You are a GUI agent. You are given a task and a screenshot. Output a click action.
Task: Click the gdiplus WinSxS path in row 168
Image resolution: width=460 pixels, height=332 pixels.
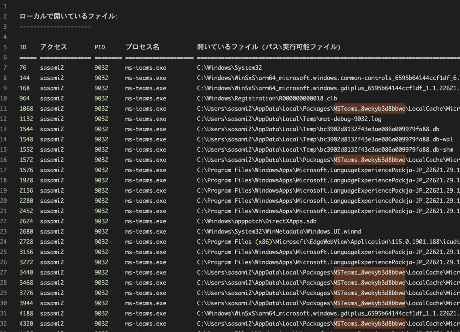pos(329,88)
